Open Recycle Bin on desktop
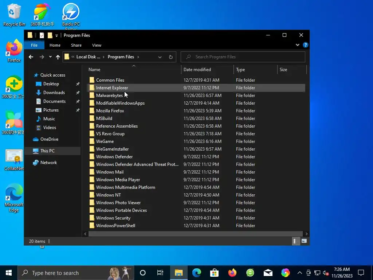 [x=14, y=15]
